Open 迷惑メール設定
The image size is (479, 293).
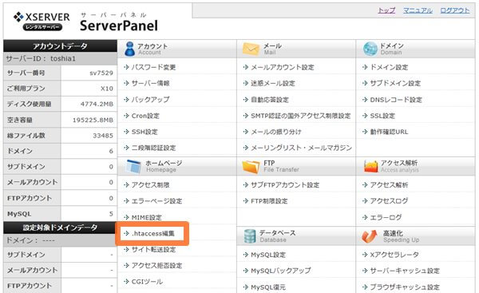(x=273, y=83)
